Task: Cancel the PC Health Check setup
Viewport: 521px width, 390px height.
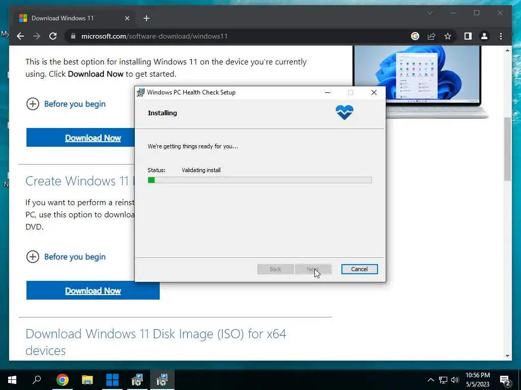Action: (359, 269)
